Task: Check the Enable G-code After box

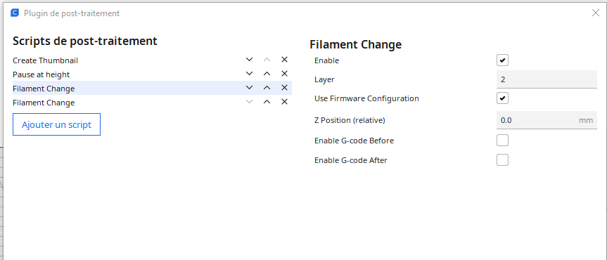Action: click(x=502, y=160)
